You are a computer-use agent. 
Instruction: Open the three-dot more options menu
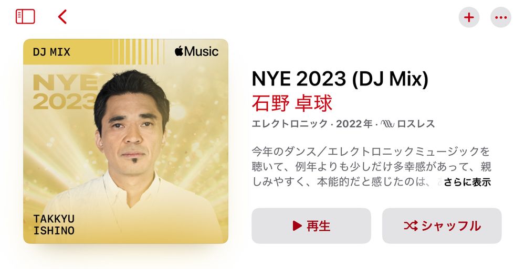[x=500, y=17]
